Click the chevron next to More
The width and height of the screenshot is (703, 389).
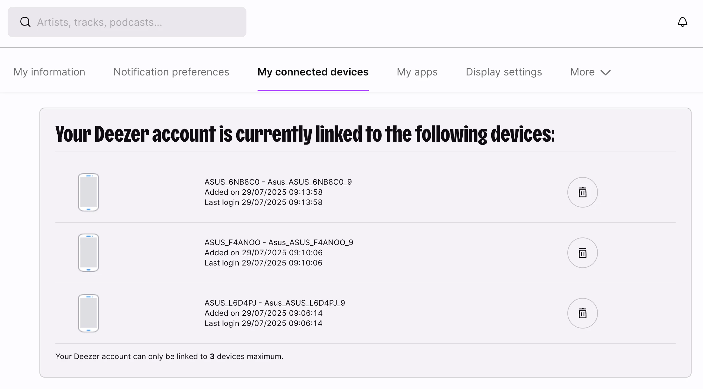pyautogui.click(x=605, y=73)
